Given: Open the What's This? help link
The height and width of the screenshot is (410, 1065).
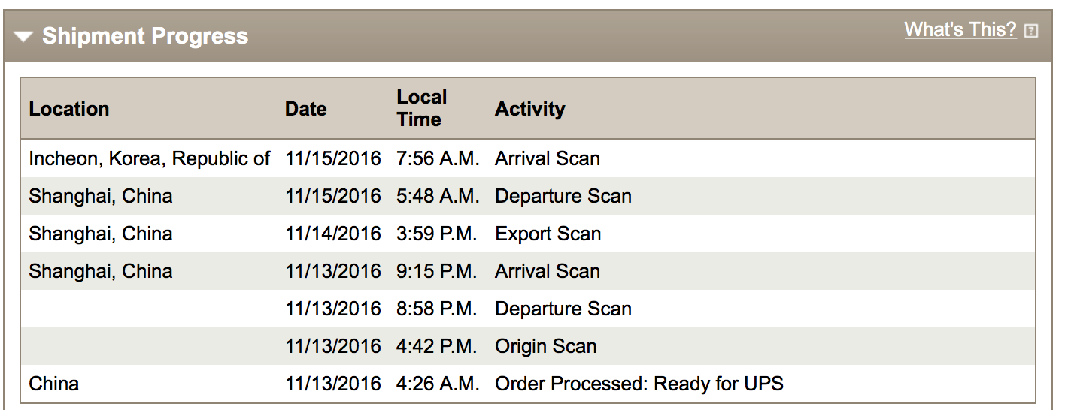Looking at the screenshot, I should pyautogui.click(x=960, y=29).
